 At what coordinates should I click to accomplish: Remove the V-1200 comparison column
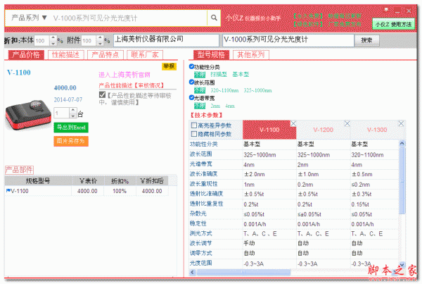pyautogui.click(x=347, y=123)
